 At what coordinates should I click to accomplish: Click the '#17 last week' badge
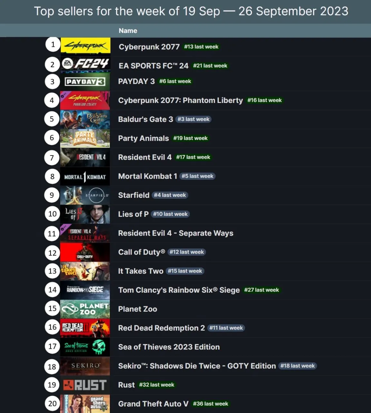point(193,157)
